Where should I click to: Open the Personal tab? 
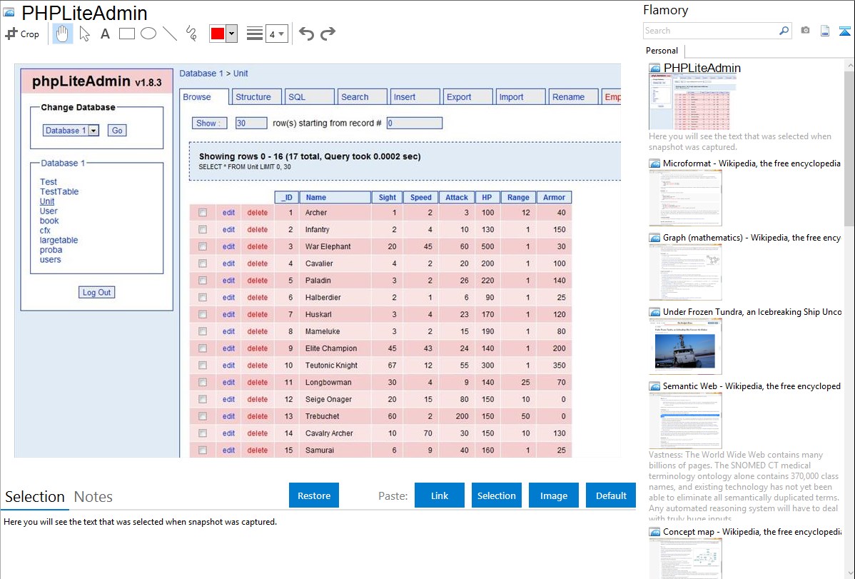tap(662, 51)
